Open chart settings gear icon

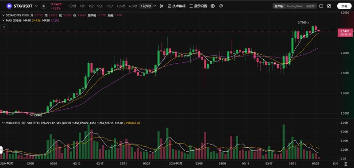pyautogui.click(x=212, y=6)
